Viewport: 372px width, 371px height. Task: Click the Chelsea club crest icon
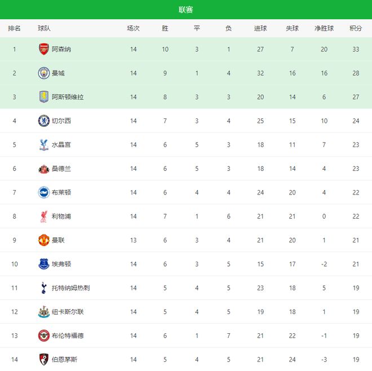tap(44, 121)
